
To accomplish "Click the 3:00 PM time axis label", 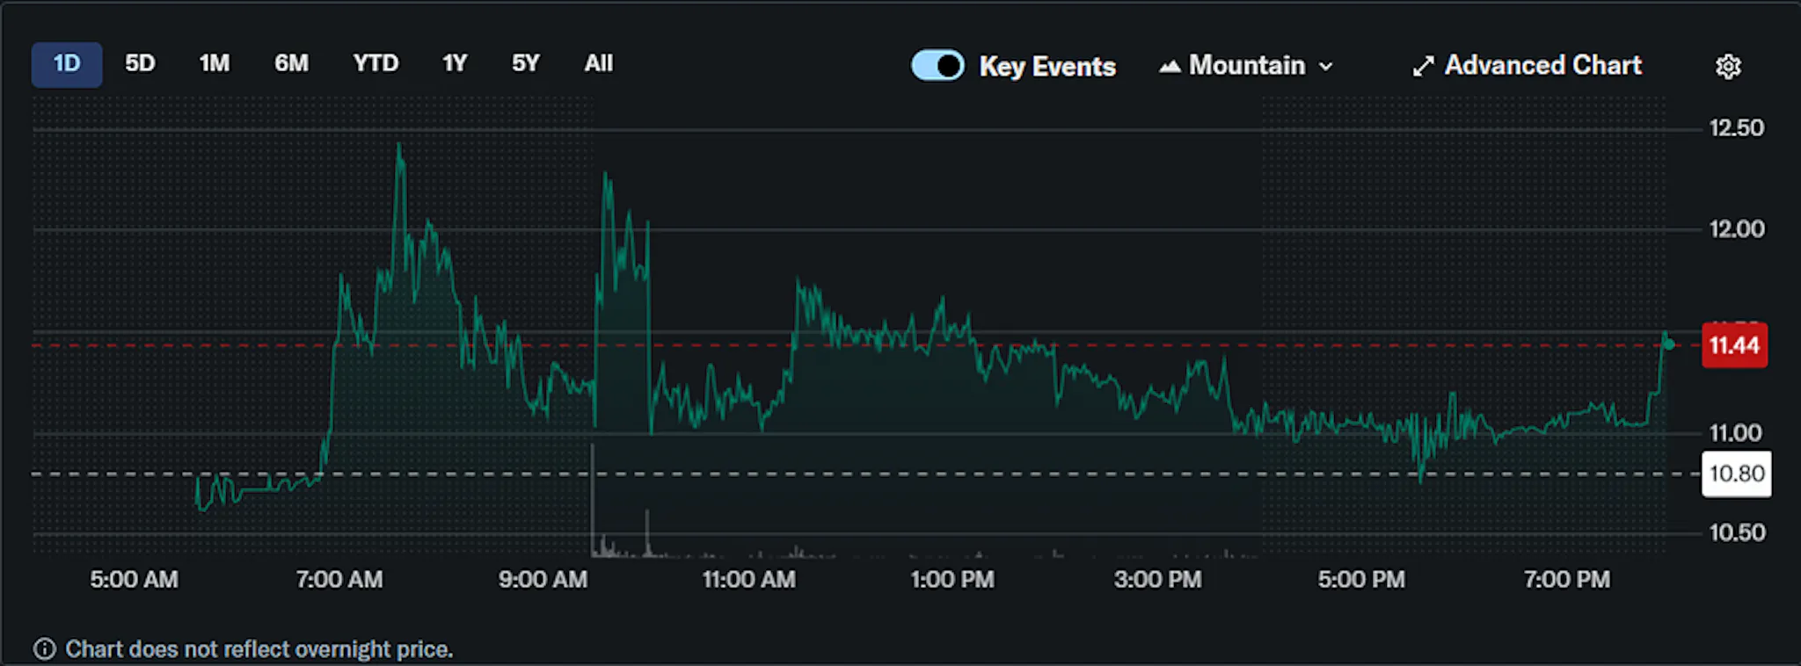I will [x=1157, y=580].
